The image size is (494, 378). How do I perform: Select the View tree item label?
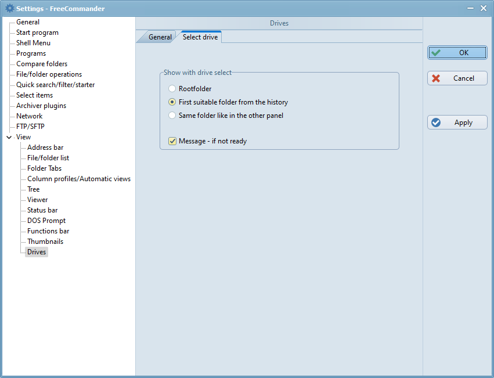[23, 137]
